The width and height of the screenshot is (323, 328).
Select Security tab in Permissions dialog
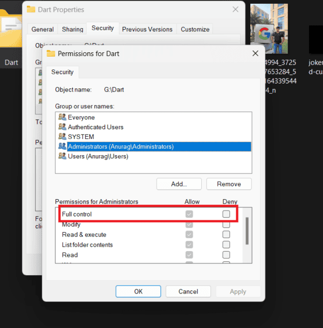(x=62, y=72)
